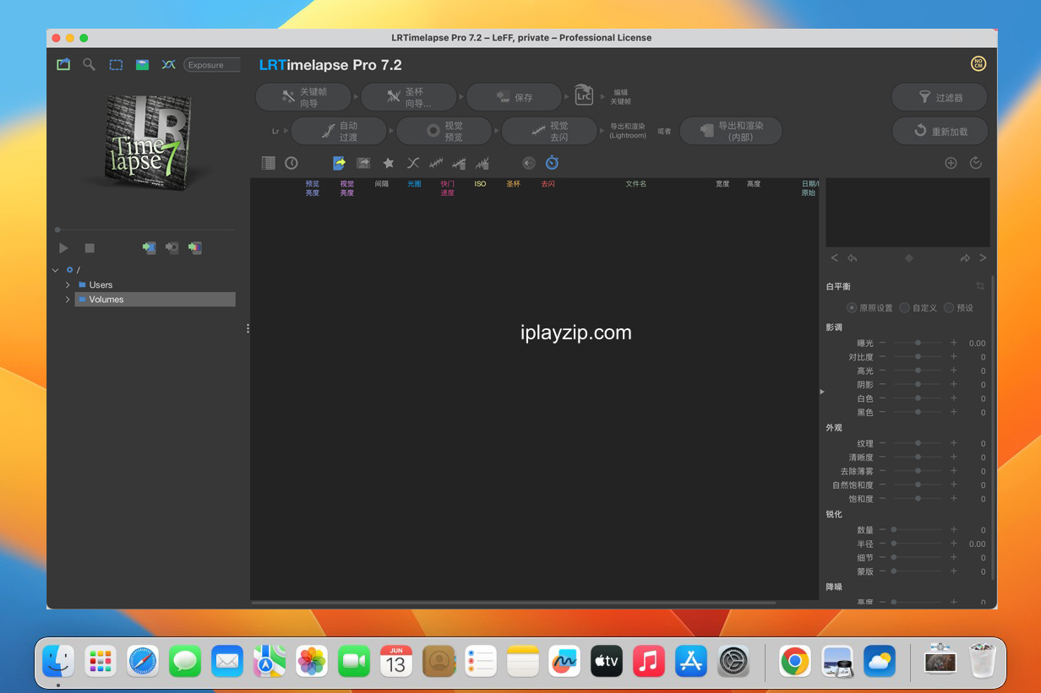Click the 对比度 contrast slider
Image resolution: width=1041 pixels, height=693 pixels.
(918, 357)
